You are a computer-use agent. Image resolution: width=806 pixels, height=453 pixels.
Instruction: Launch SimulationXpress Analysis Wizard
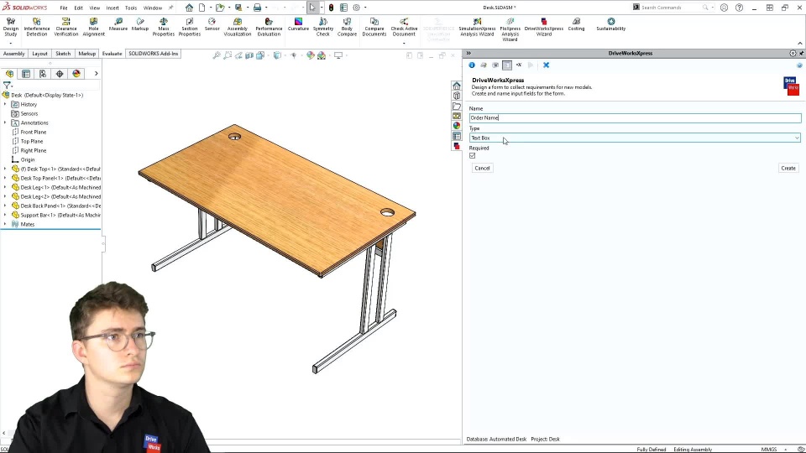pos(477,27)
